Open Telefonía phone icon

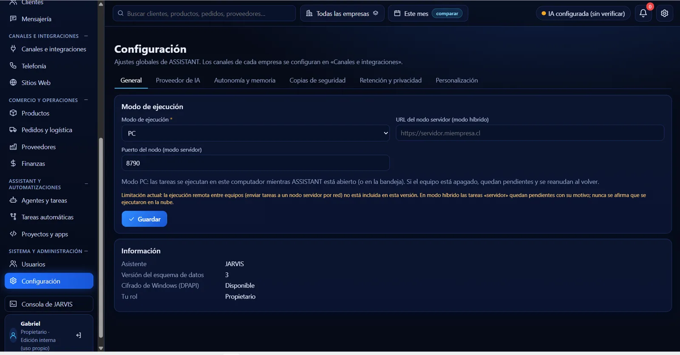click(13, 66)
